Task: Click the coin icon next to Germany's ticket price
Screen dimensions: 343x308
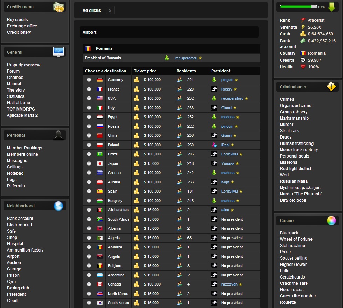Action: point(136,80)
